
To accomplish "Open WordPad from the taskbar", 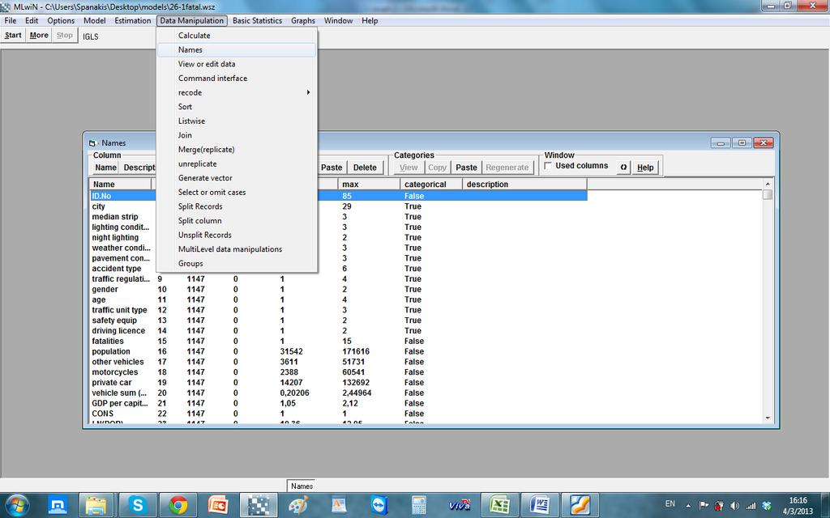I will tap(339, 505).
